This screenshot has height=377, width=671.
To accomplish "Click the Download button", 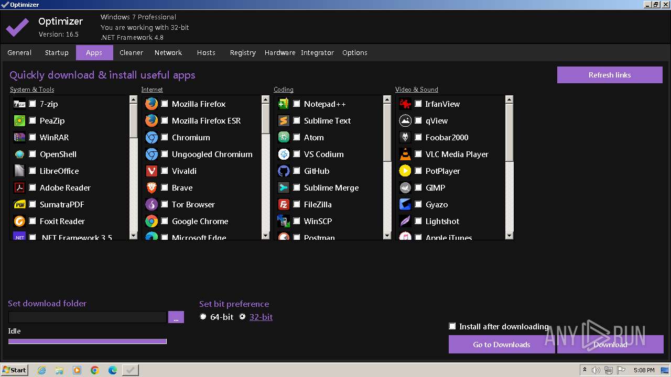I will click(x=610, y=345).
